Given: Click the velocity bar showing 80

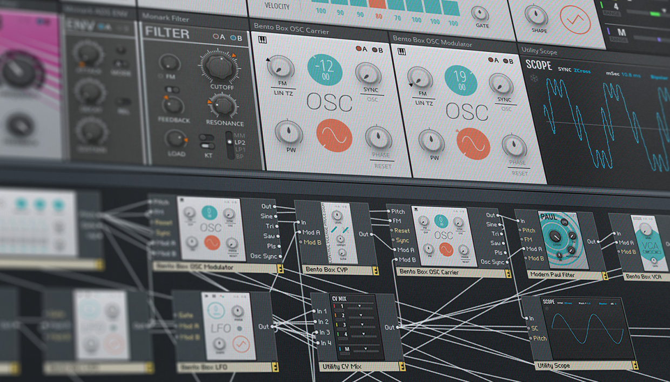Looking at the screenshot, I should [x=377, y=4].
